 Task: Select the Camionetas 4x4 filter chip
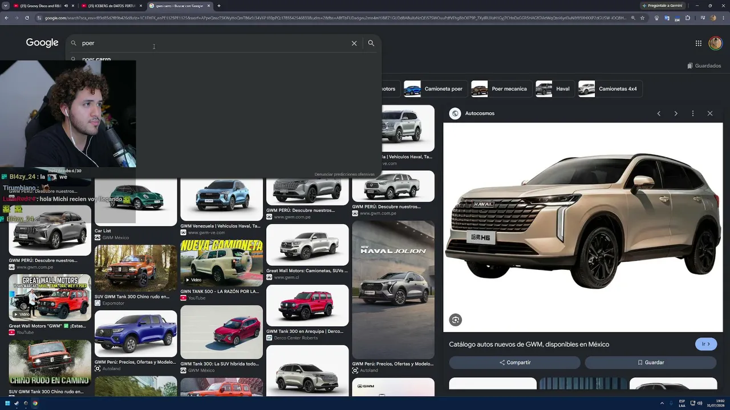(x=610, y=89)
